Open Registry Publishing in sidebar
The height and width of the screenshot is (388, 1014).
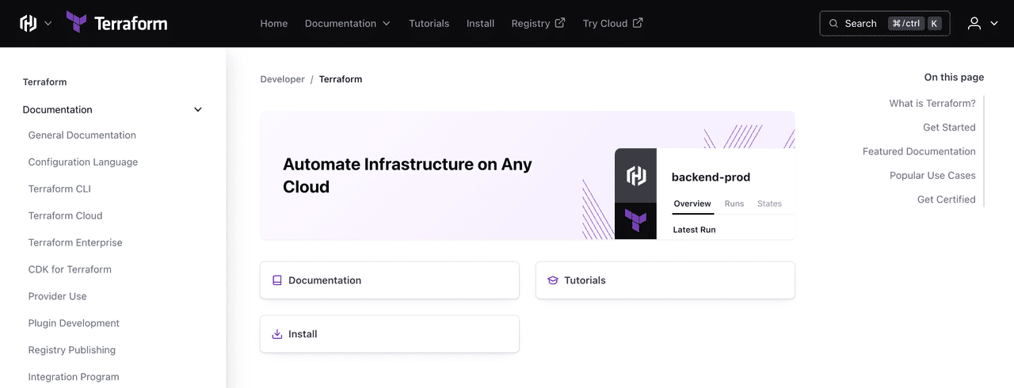[x=72, y=351]
